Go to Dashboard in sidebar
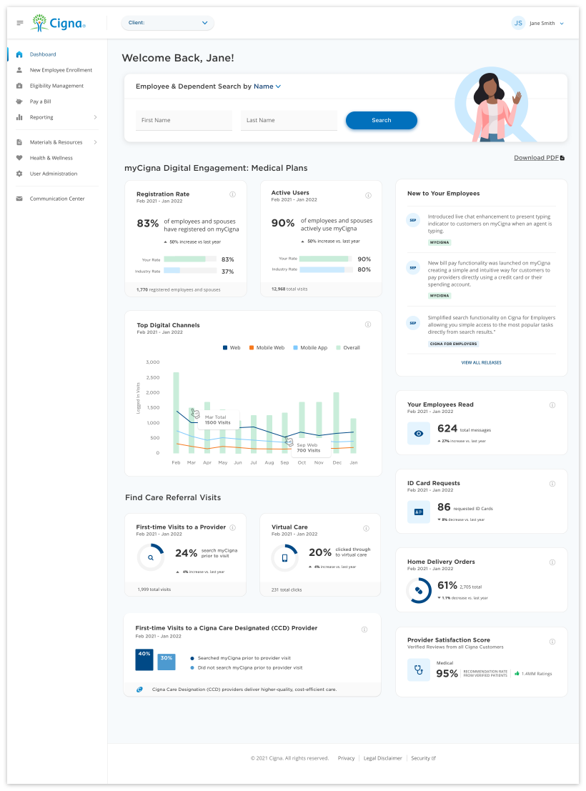The width and height of the screenshot is (586, 791). (43, 54)
